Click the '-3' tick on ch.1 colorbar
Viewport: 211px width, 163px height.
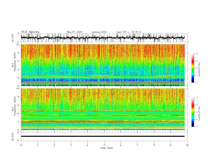(196, 54)
